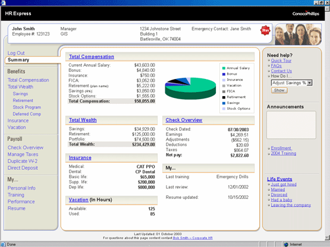330x247 pixels.
Task: Open Insurance in the sidebar
Action: coord(18,121)
